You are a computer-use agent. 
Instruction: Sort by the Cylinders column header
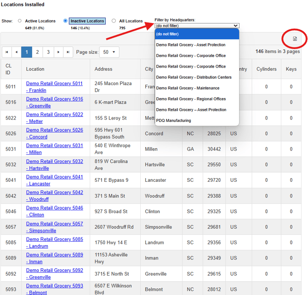(266, 69)
